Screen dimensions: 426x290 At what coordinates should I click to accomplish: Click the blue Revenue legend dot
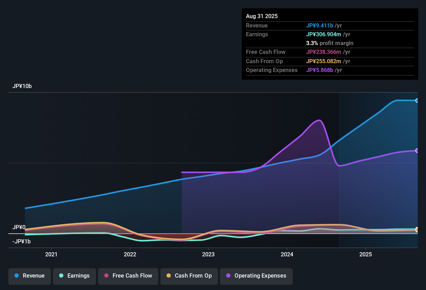(17, 275)
